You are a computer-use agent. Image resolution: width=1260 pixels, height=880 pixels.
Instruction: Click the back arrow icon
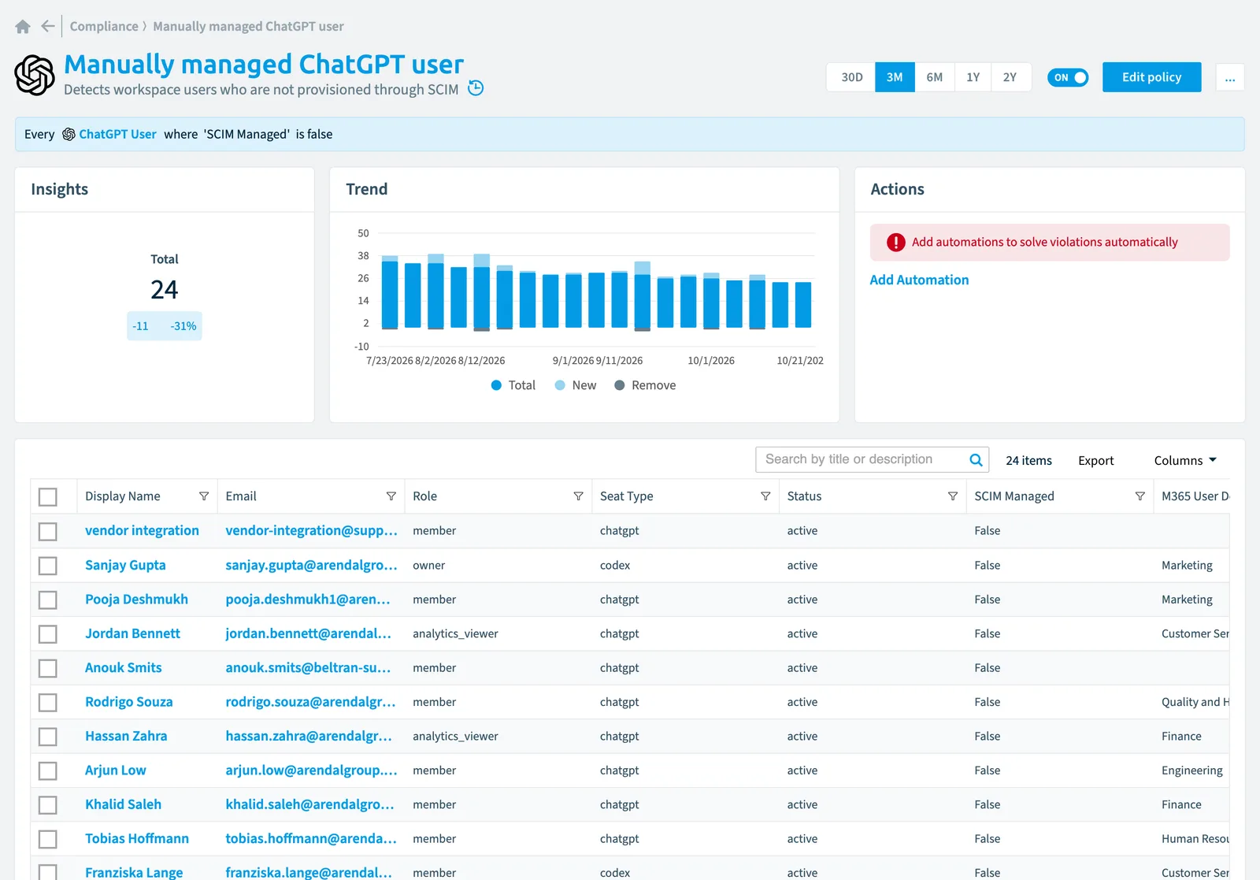click(48, 26)
